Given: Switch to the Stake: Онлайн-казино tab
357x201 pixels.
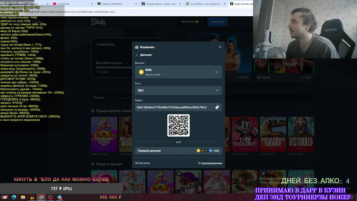Looking at the screenshot, I should [x=241, y=4].
